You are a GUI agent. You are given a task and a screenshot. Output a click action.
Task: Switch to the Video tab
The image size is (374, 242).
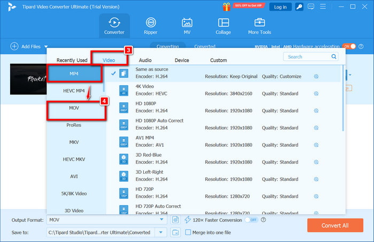click(109, 60)
